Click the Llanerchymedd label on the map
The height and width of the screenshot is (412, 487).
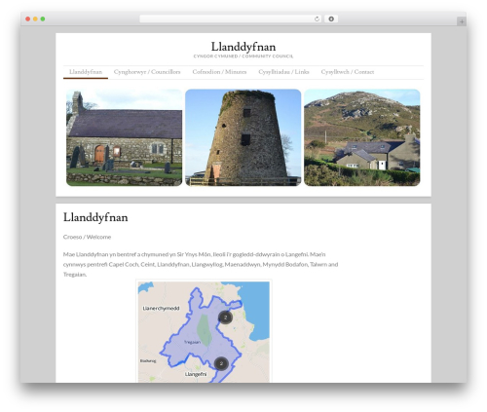coord(161,308)
